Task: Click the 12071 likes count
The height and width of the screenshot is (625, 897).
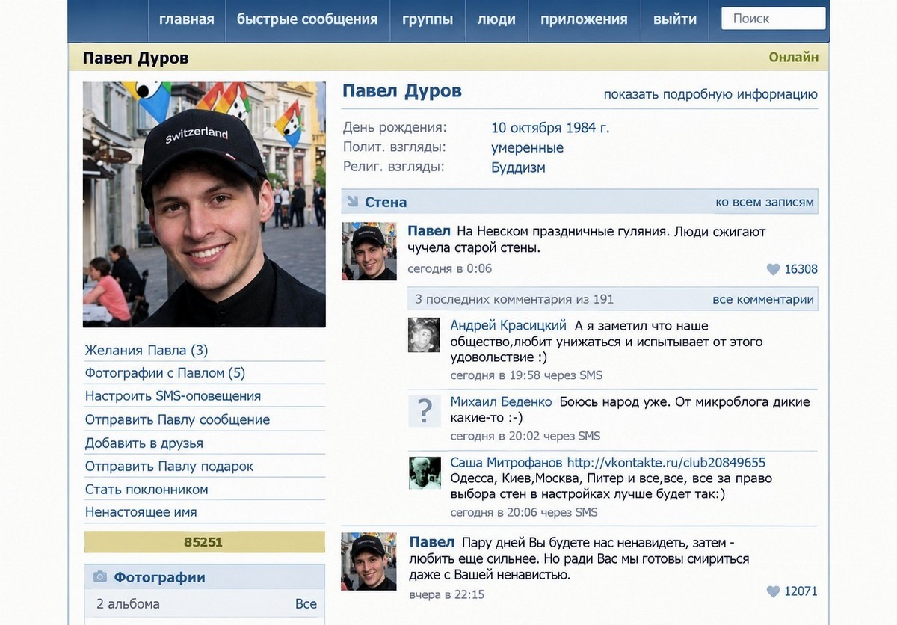Action: [x=801, y=591]
